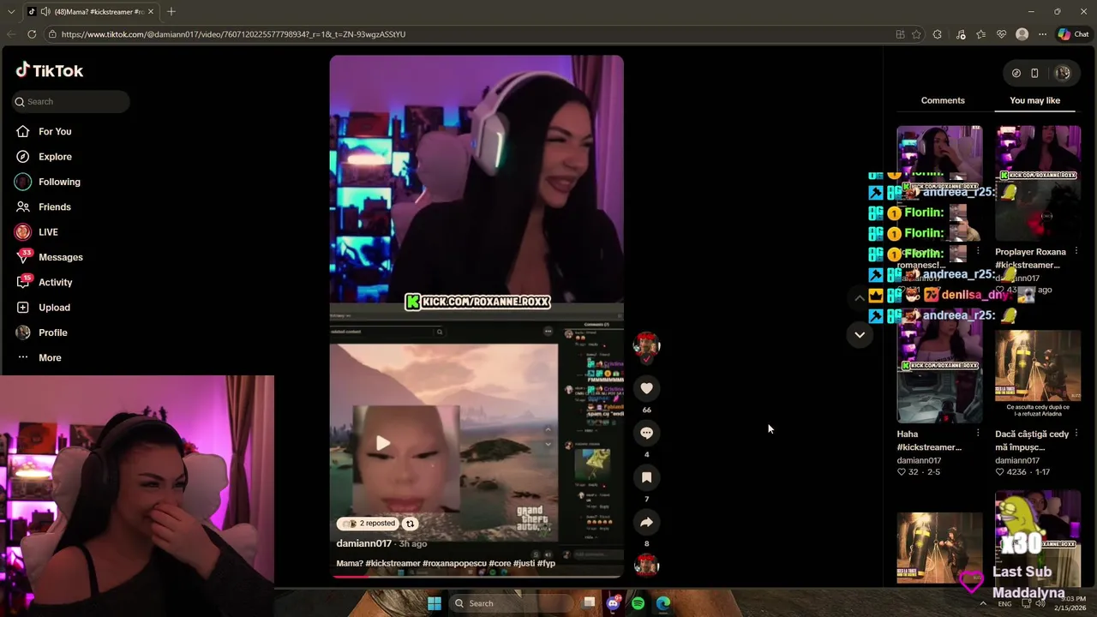1097x617 pixels.
Task: Open the tab actions dropdown in title bar
Action: coord(10,11)
